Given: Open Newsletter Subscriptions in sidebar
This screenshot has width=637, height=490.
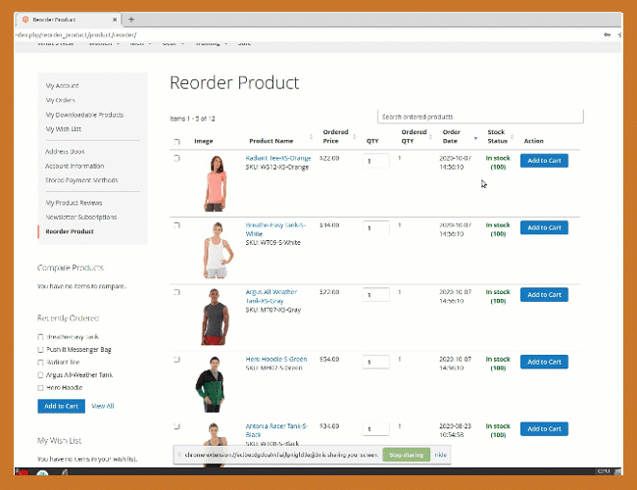Looking at the screenshot, I should [x=81, y=217].
